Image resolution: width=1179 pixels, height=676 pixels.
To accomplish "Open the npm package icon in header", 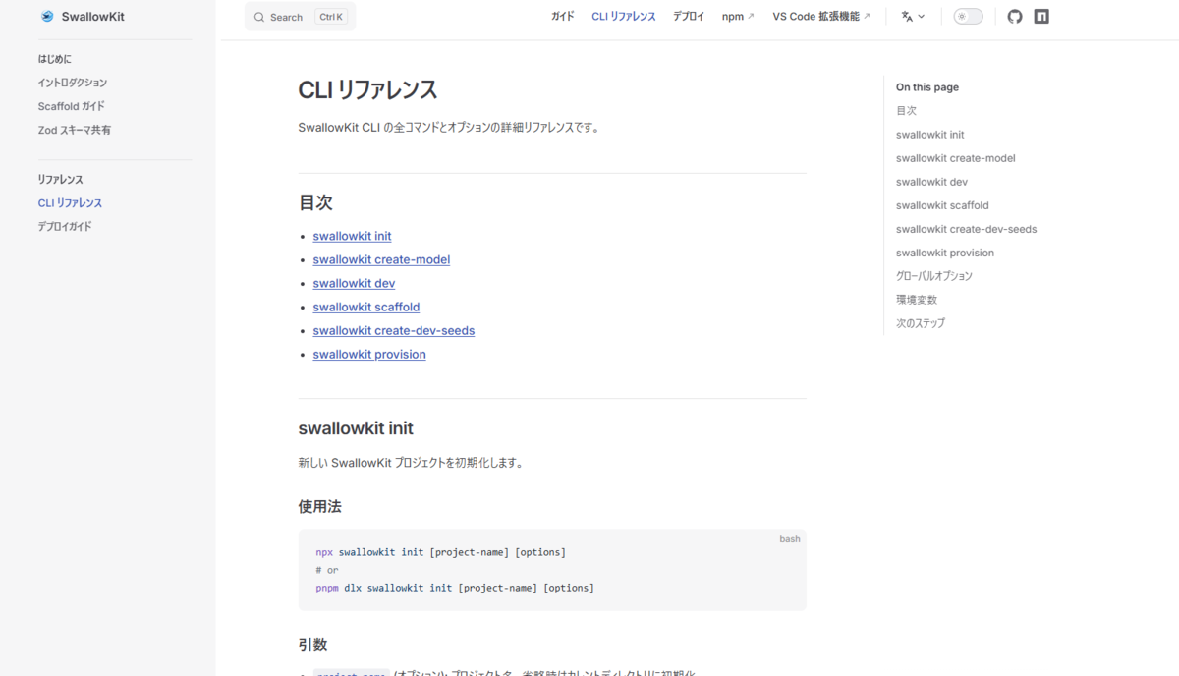I will click(1041, 17).
